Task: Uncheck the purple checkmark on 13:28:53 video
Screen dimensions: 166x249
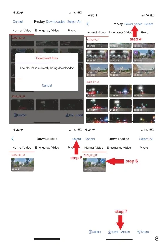Action: pyautogui.click(x=136, y=52)
